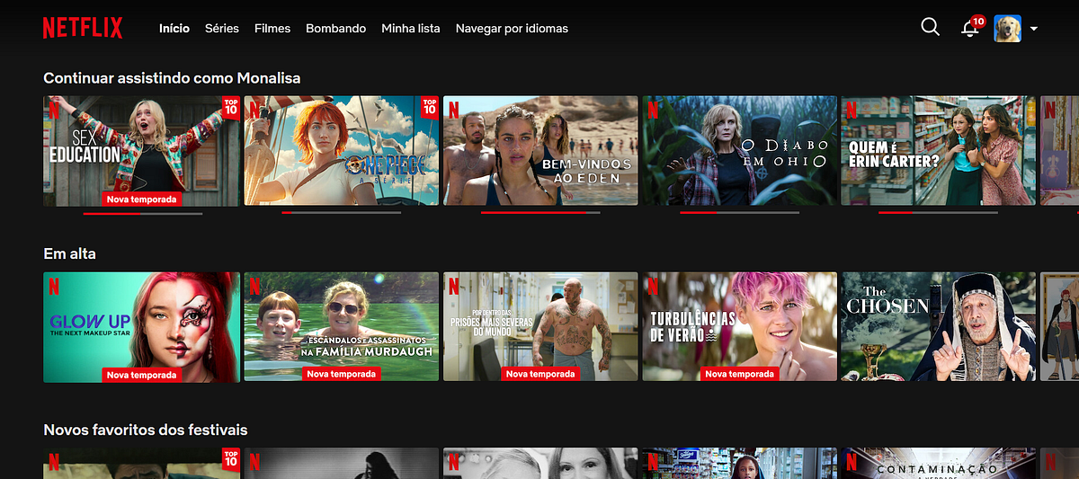Viewport: 1079px width, 479px height.
Task: Click the Continuar assistindo como Monalisa heading
Action: pos(172,78)
